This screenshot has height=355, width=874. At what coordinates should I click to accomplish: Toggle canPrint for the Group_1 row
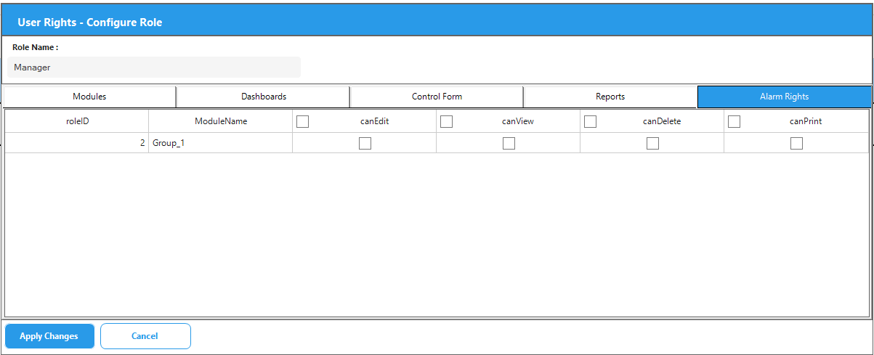pyautogui.click(x=796, y=144)
